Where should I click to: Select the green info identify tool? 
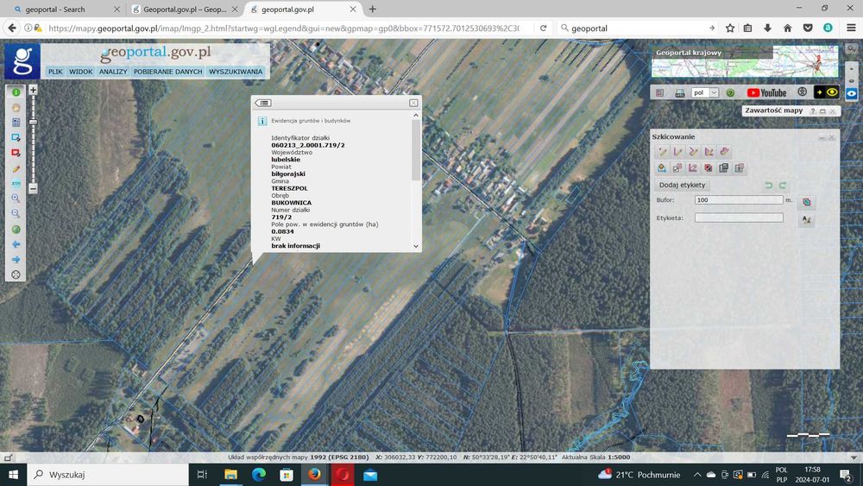(x=16, y=92)
